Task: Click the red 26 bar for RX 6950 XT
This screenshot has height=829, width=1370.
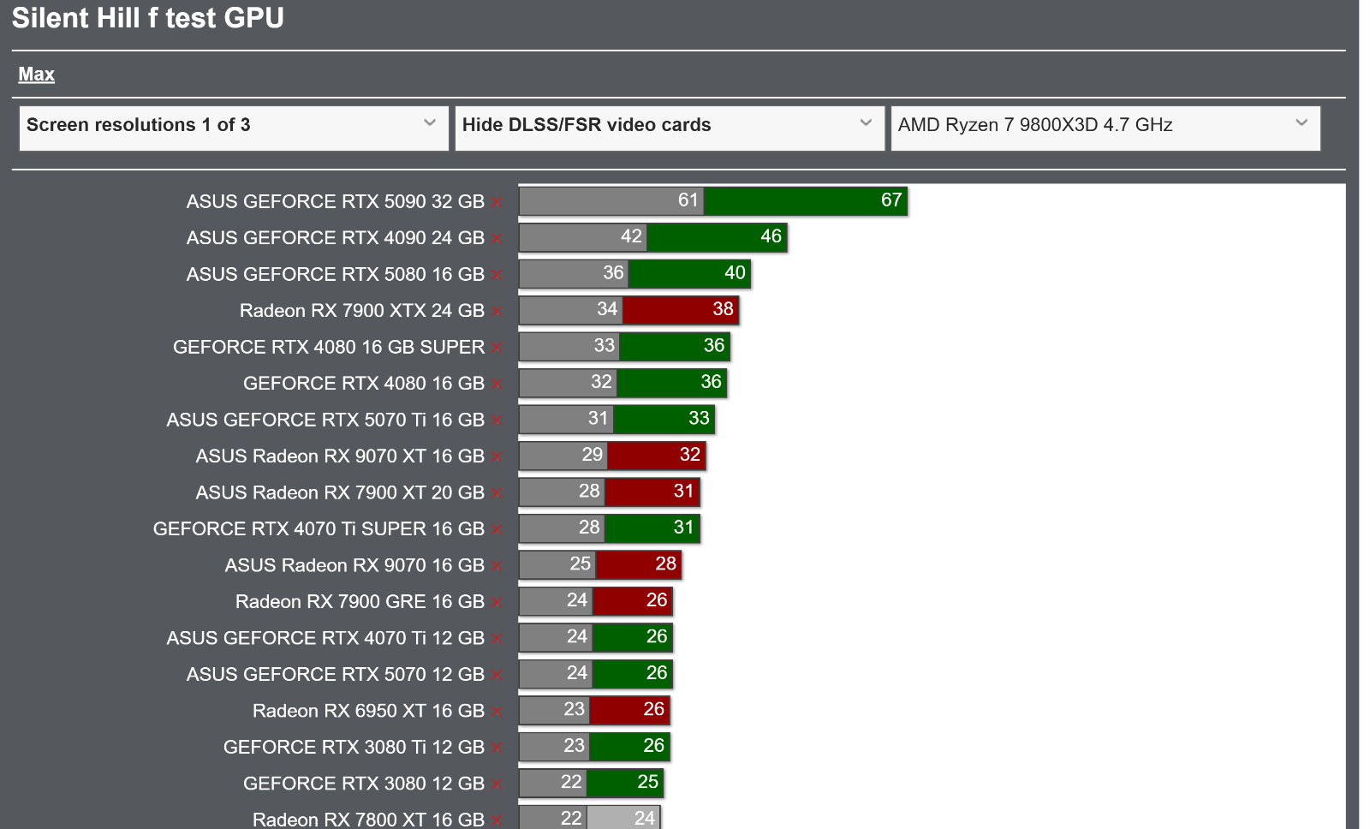Action: pyautogui.click(x=630, y=711)
